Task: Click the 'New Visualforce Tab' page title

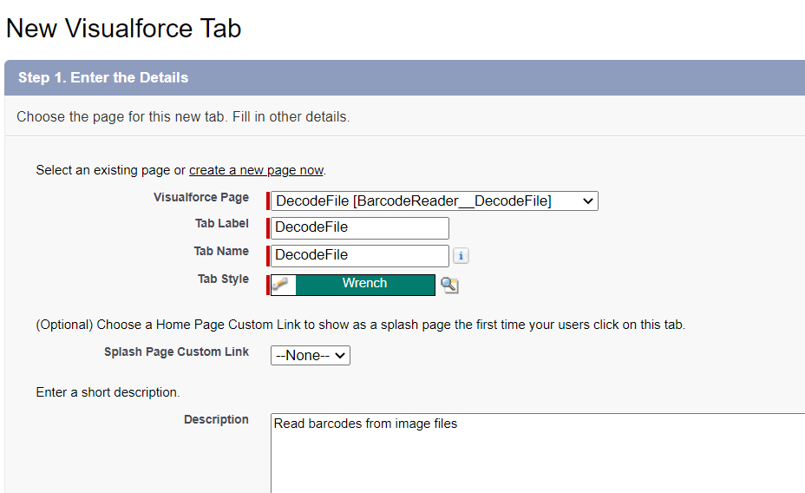Action: [123, 29]
